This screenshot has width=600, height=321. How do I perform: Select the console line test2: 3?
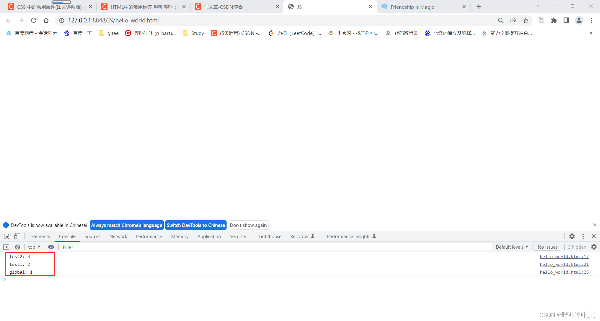(20, 256)
